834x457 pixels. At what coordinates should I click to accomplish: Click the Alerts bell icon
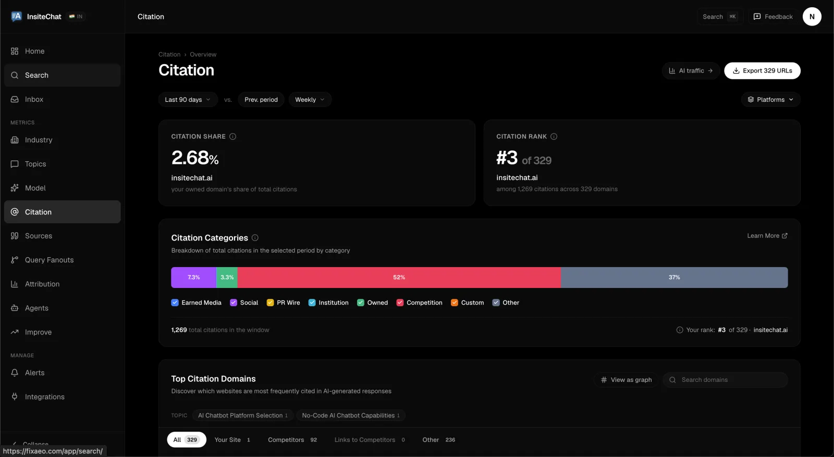[x=15, y=372]
